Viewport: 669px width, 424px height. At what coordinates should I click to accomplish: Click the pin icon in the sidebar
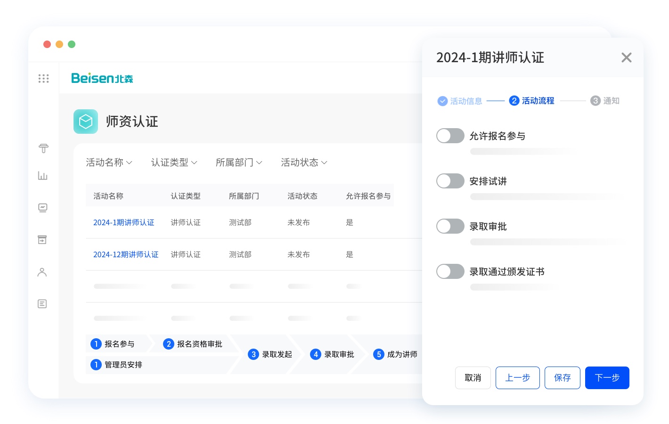43,148
